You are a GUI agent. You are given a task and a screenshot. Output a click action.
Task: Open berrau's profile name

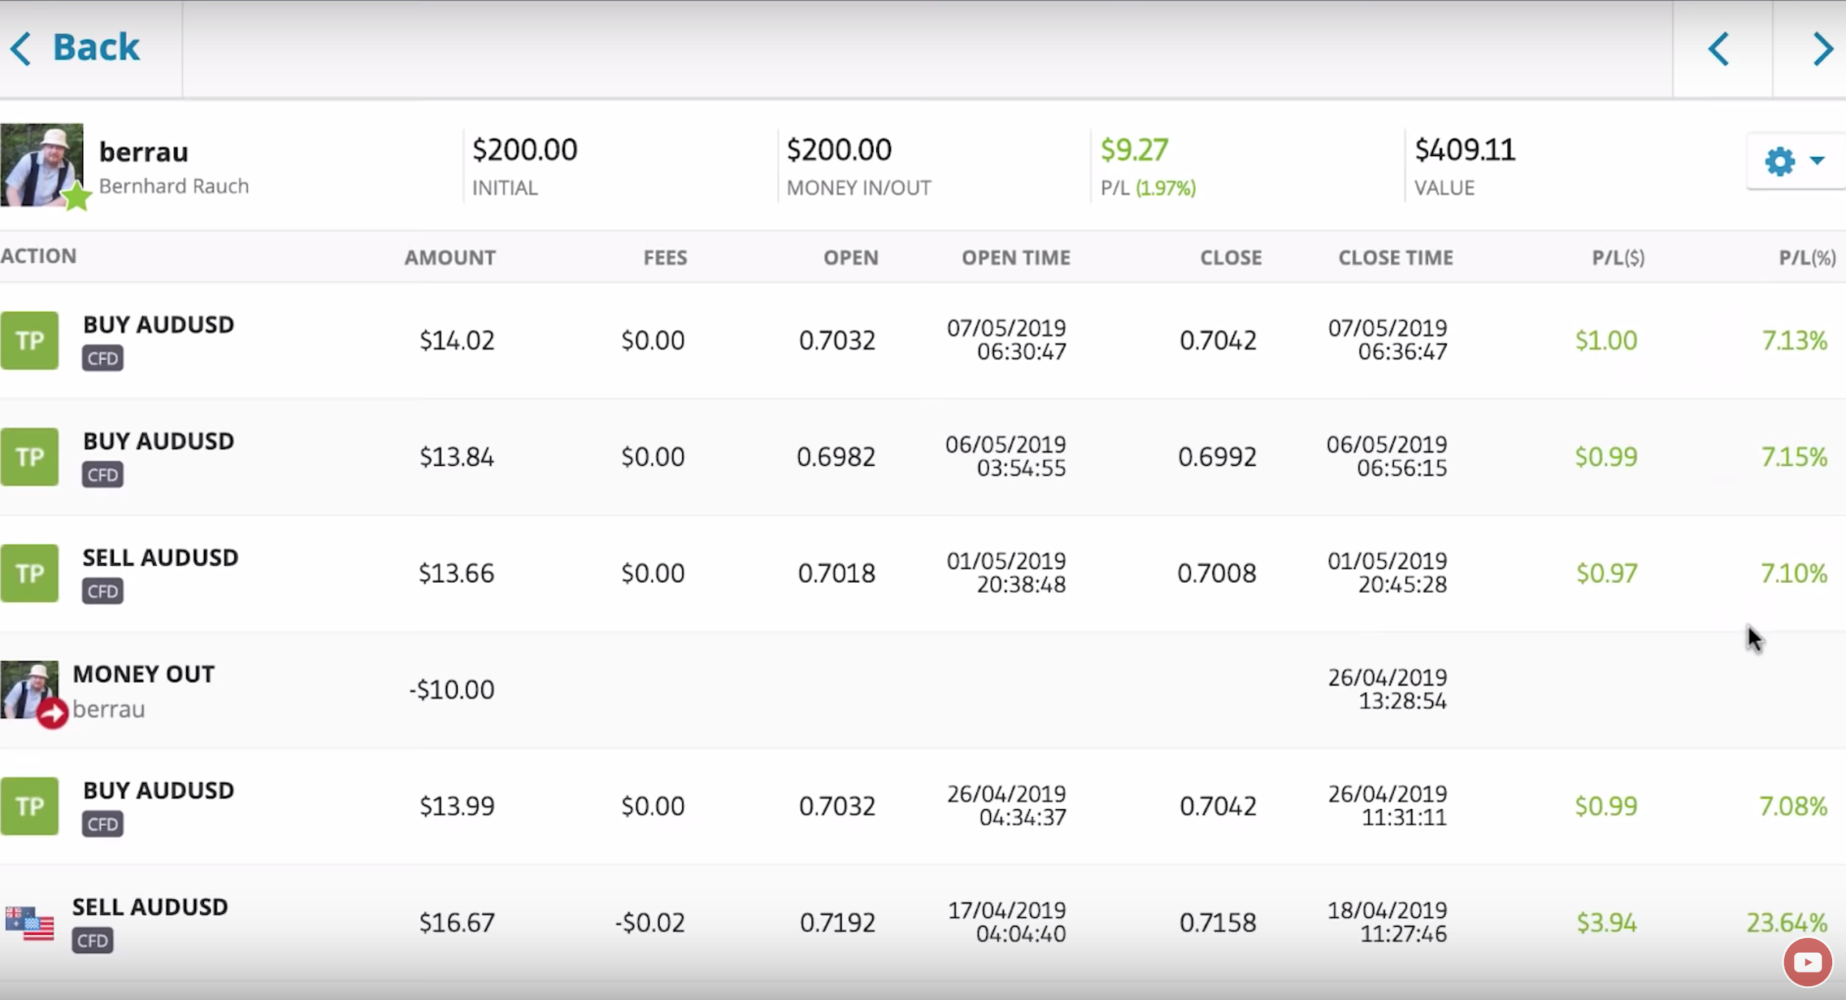(x=143, y=152)
